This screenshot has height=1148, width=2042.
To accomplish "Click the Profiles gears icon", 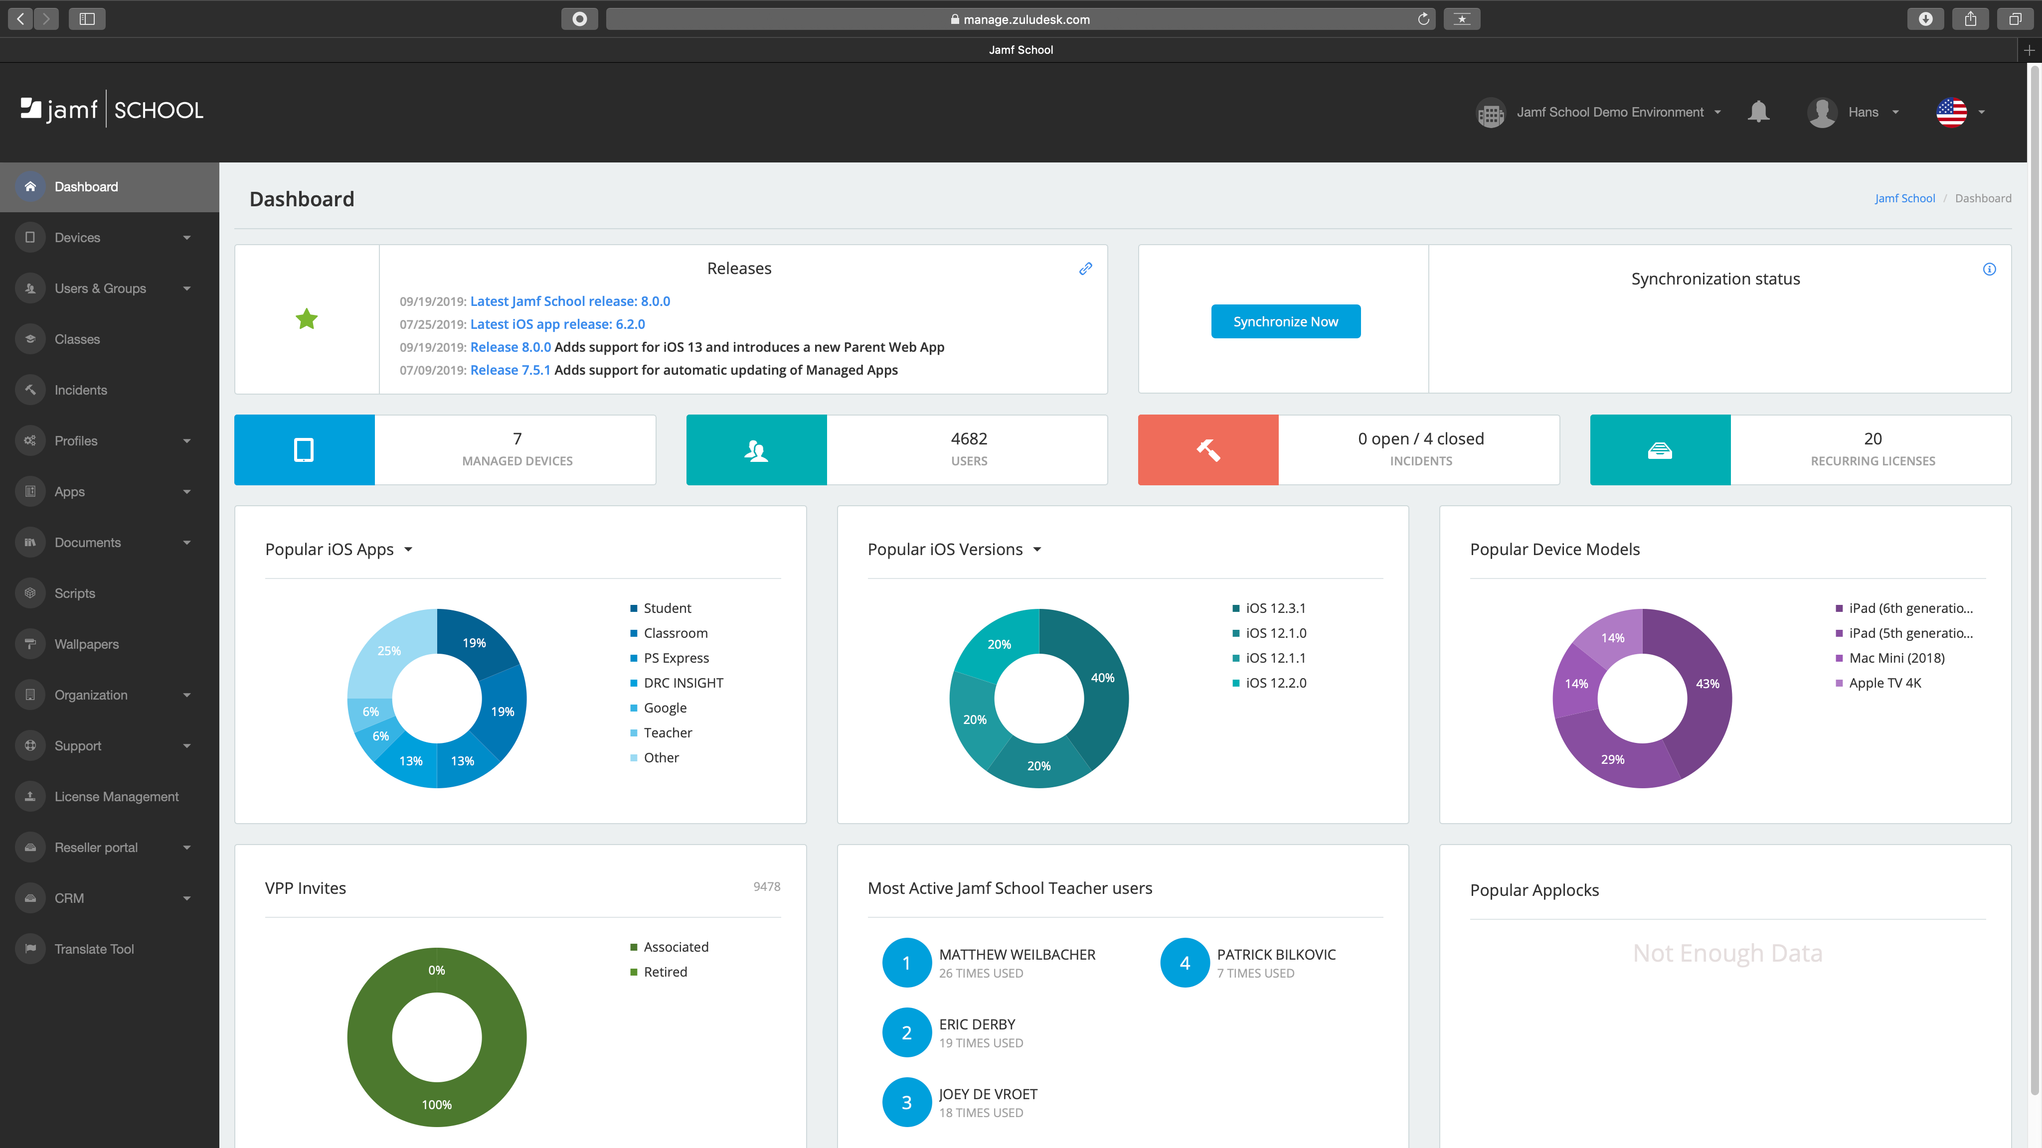I will (x=30, y=440).
